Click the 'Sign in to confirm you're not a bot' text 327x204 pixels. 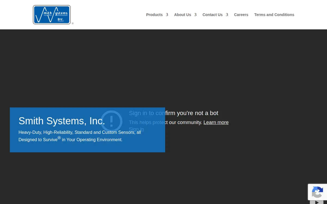coord(174,113)
